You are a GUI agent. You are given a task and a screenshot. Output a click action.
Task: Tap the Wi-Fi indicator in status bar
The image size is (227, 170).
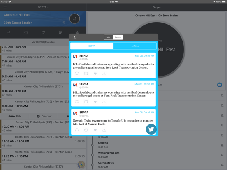10,2
